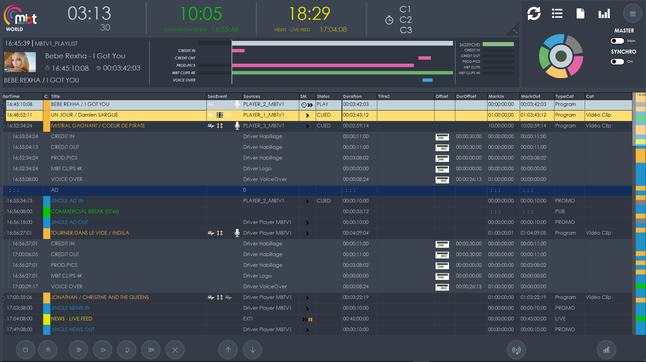Image resolution: width=646 pixels, height=362 pixels.
Task: Click the green L segment of color wheel
Action: point(544,58)
